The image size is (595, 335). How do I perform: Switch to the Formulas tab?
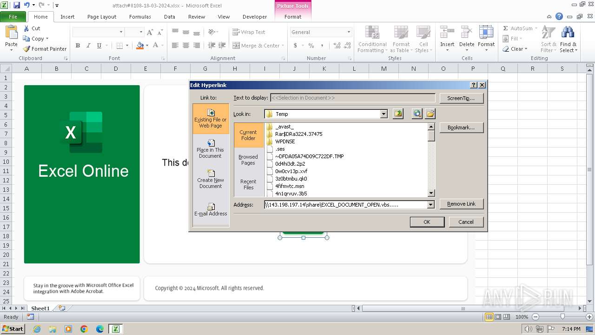pyautogui.click(x=140, y=17)
